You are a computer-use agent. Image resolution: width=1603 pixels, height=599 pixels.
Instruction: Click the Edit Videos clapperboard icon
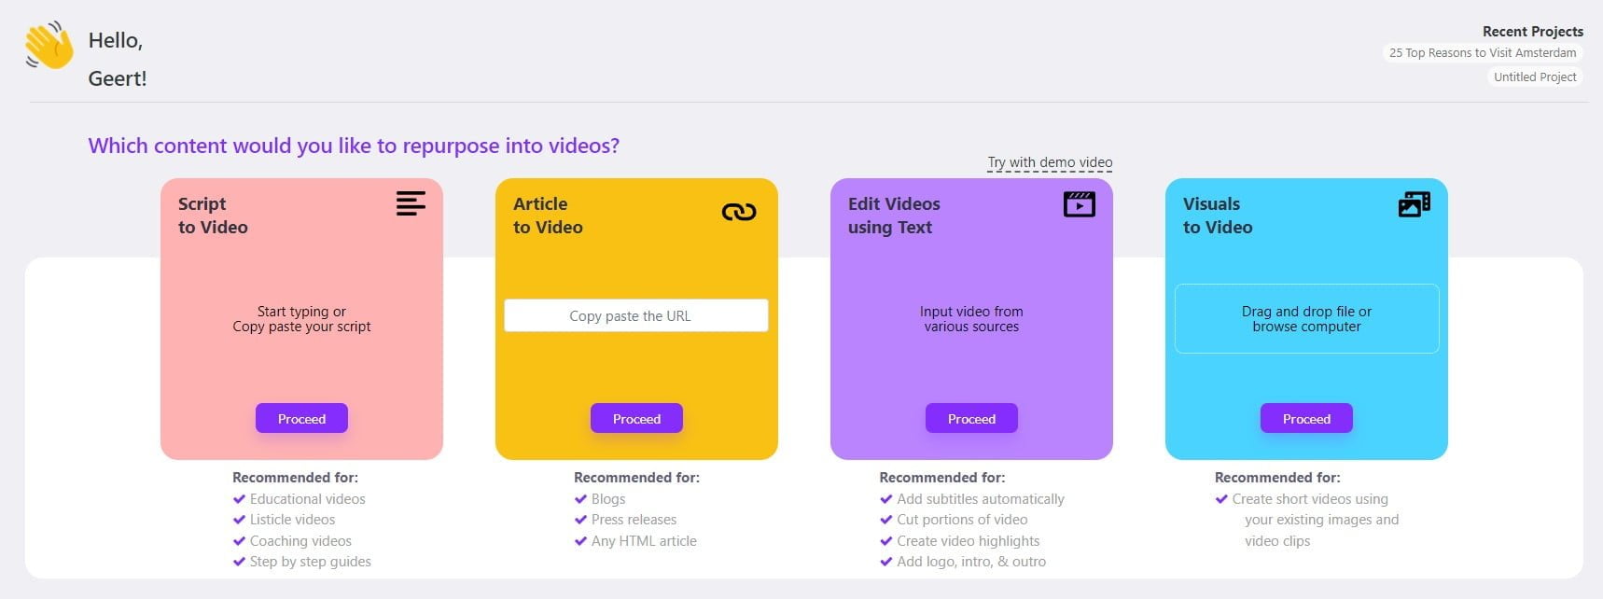[1080, 203]
